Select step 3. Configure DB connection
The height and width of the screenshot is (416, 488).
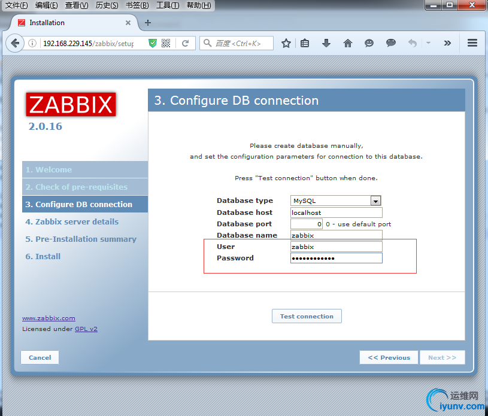[x=85, y=204]
